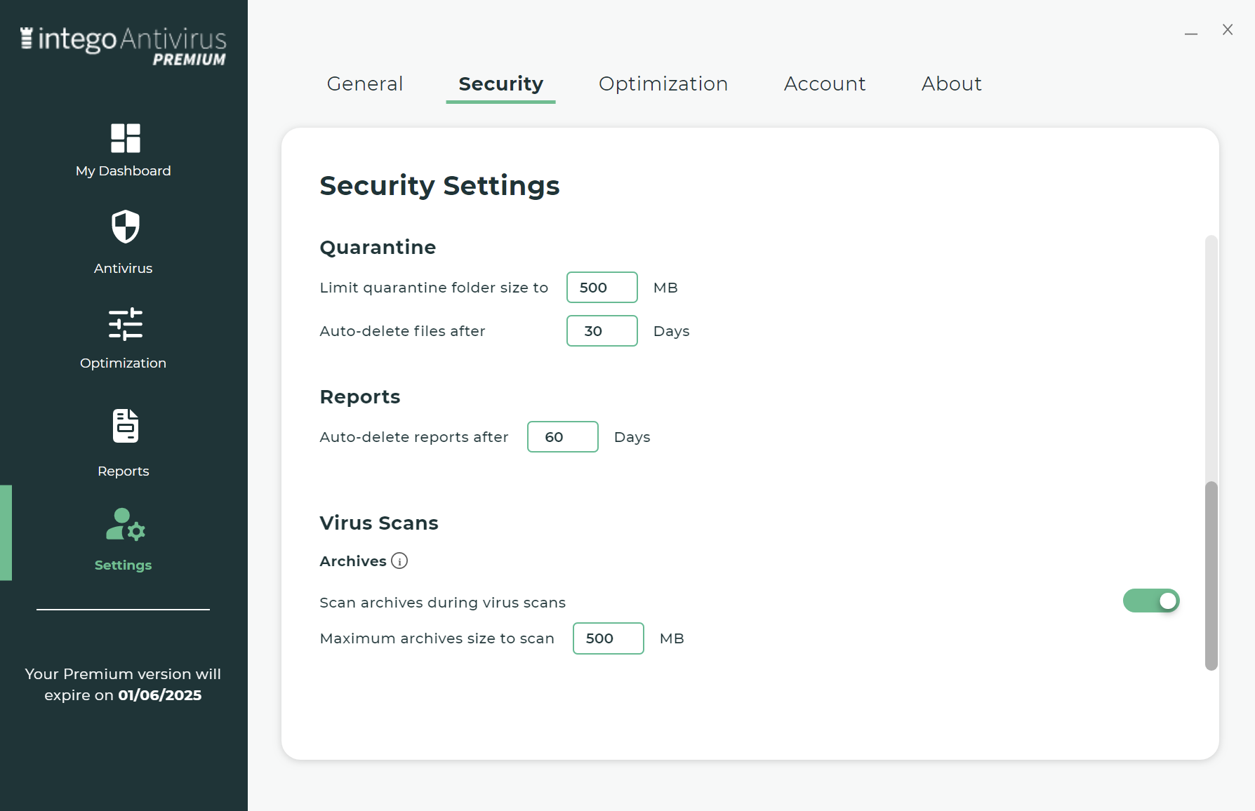Click the Intego Antivirus Premium logo
This screenshot has height=811, width=1255.
tap(124, 46)
